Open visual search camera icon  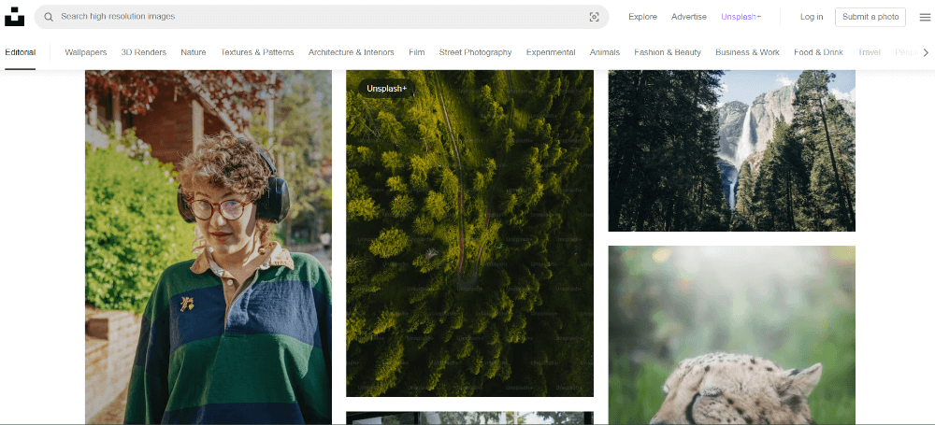tap(594, 18)
